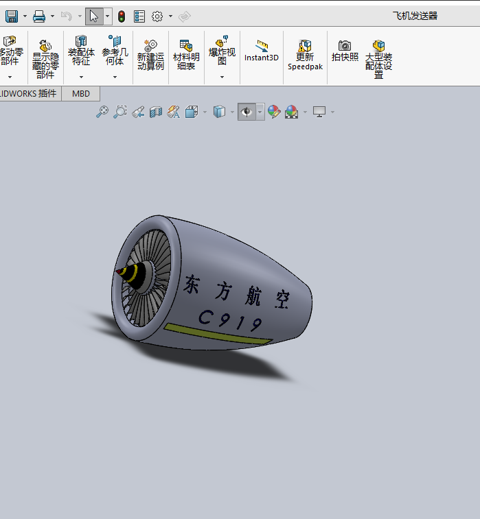This screenshot has height=519, width=480.
Task: Expand the 参考几何体 dropdown arrow
Action: pos(115,77)
